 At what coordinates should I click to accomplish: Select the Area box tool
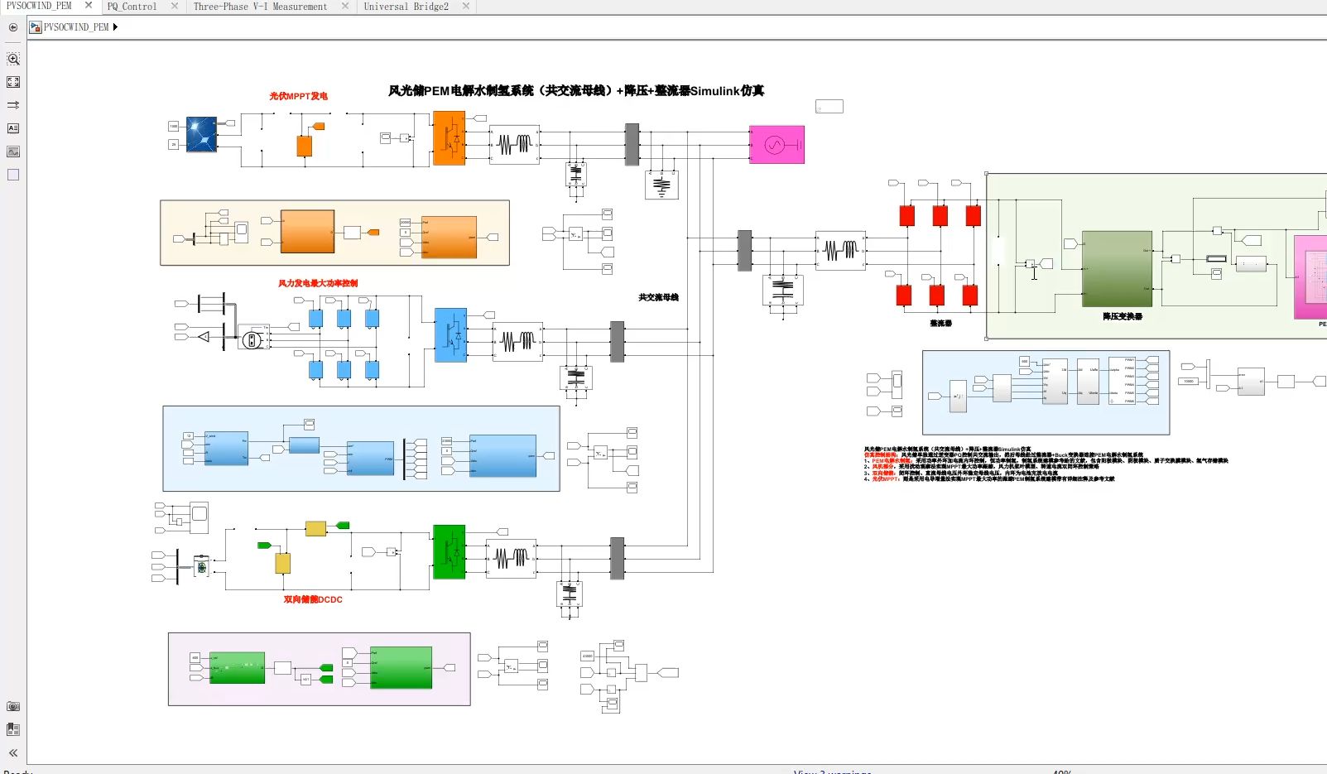tap(13, 175)
